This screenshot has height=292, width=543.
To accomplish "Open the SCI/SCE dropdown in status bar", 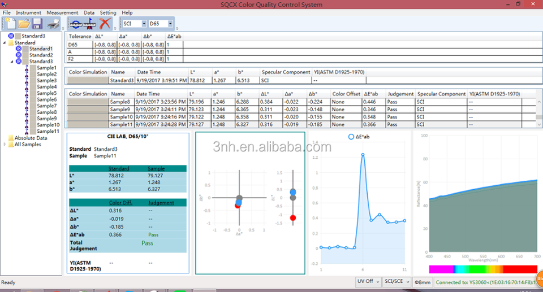I will tap(396, 281).
